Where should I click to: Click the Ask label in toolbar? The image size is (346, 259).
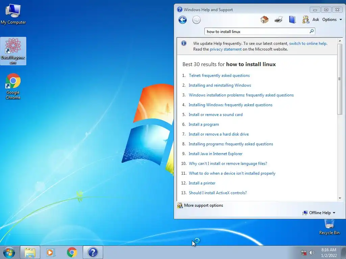(316, 19)
